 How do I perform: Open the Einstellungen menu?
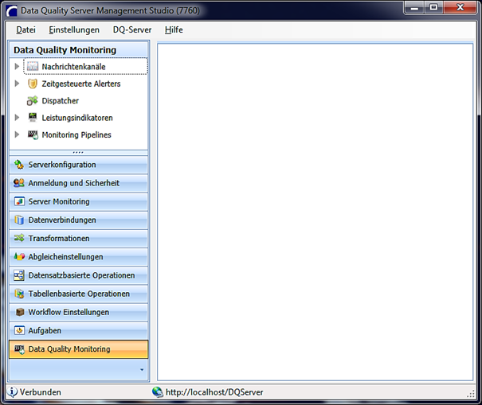(74, 29)
